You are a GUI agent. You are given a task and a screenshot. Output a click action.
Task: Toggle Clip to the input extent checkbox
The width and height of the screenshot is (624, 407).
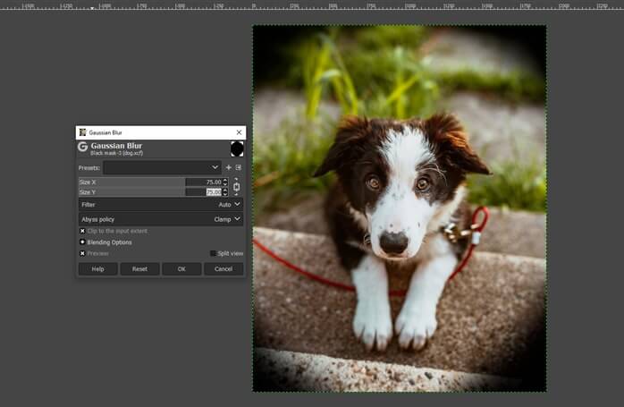(82, 231)
